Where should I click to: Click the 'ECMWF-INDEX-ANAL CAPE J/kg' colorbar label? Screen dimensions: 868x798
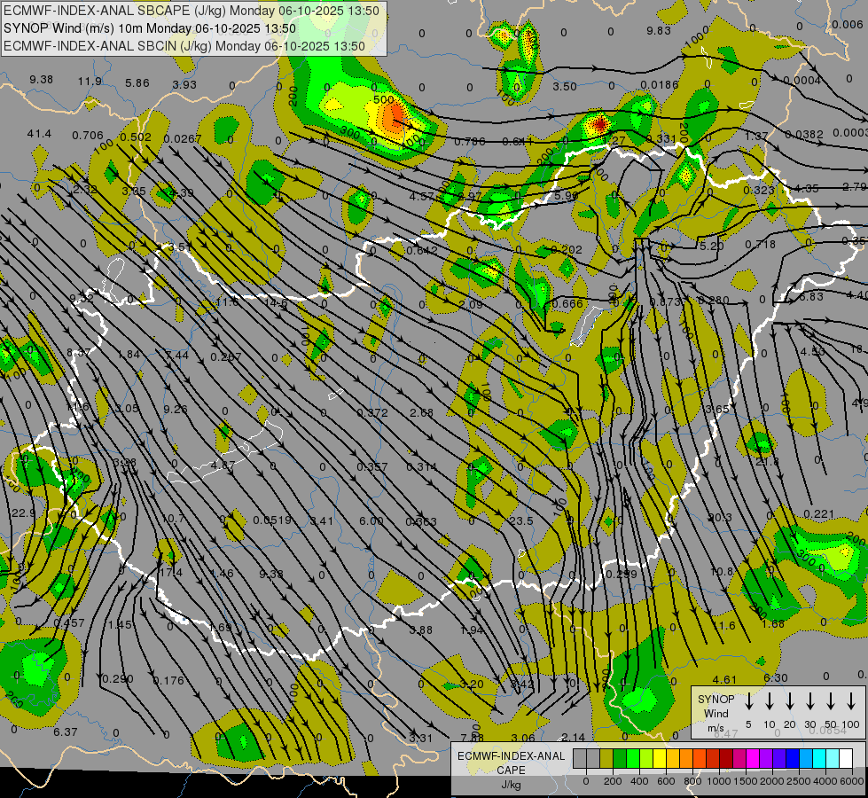coord(511,770)
